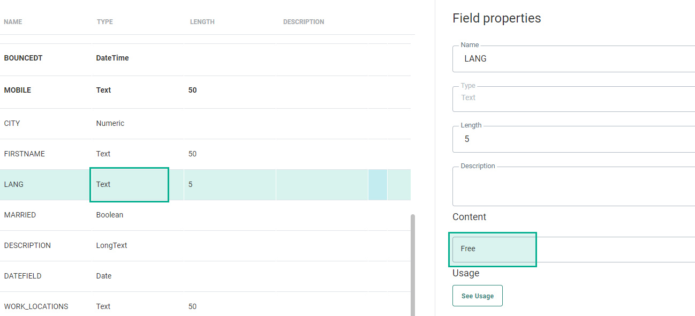
Task: Select the MARRIED Boolean field row
Action: click(20, 215)
